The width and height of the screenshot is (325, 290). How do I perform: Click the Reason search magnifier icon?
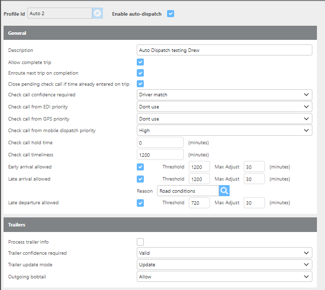225,191
